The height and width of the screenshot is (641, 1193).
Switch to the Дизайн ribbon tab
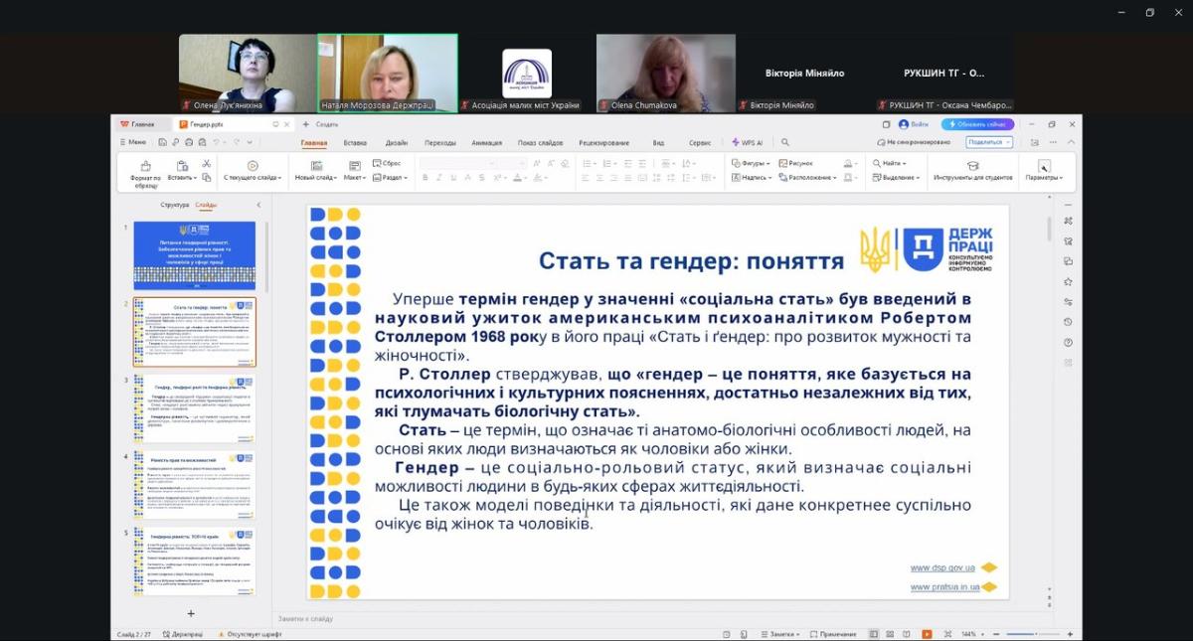pyautogui.click(x=397, y=142)
